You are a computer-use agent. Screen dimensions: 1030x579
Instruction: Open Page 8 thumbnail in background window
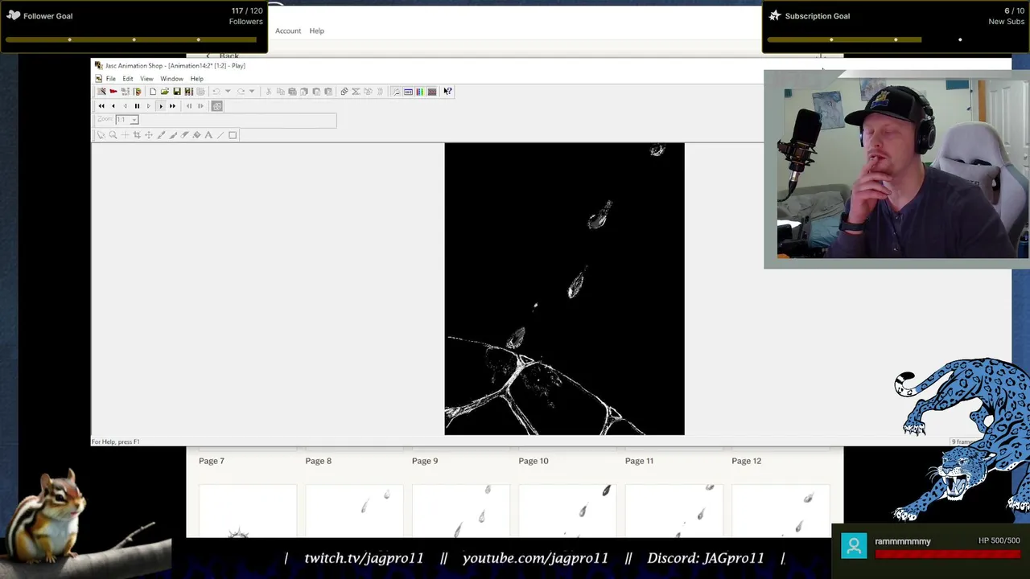[354, 511]
